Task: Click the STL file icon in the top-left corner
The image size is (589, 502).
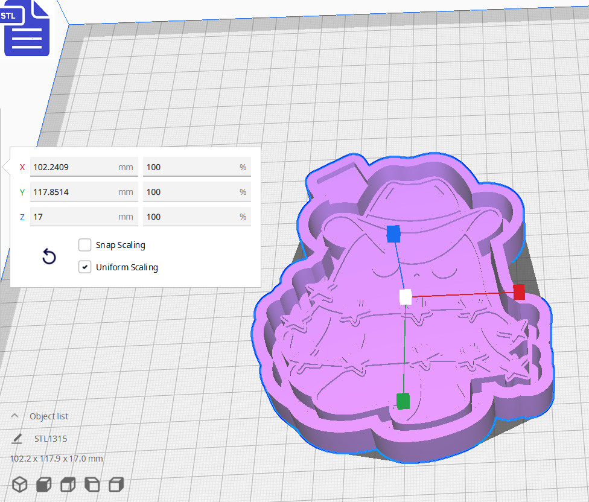Action: click(27, 28)
